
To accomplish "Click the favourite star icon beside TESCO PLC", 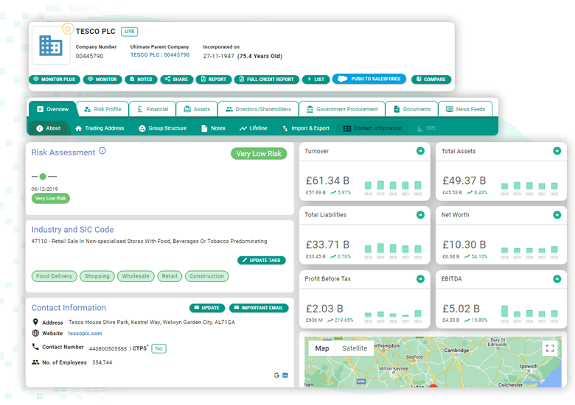I will click(x=68, y=29).
